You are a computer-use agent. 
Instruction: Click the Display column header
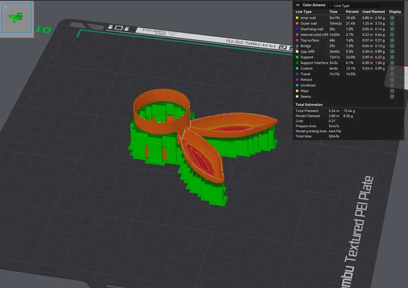(395, 12)
